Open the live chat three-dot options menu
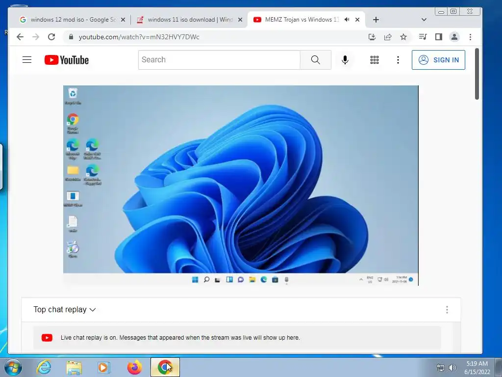The image size is (502, 377). 447,310
